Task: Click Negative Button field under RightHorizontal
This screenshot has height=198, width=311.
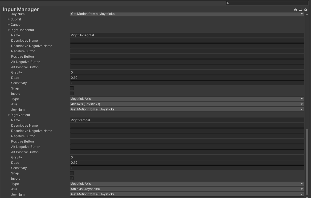Action: (x=187, y=51)
